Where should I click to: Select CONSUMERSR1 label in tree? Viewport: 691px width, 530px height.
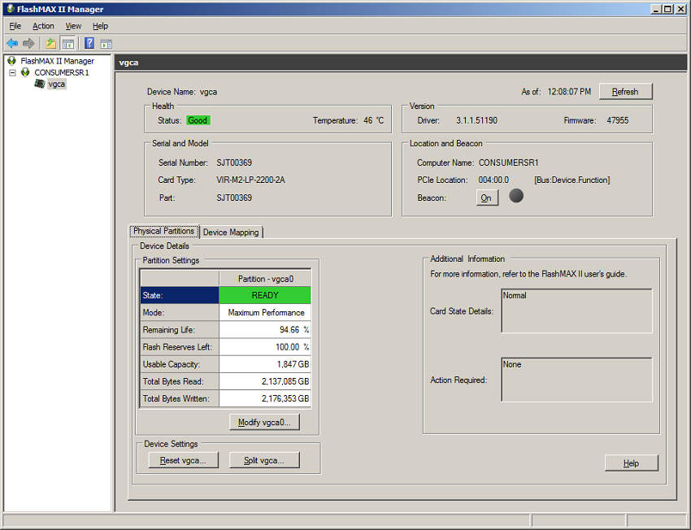pos(62,72)
